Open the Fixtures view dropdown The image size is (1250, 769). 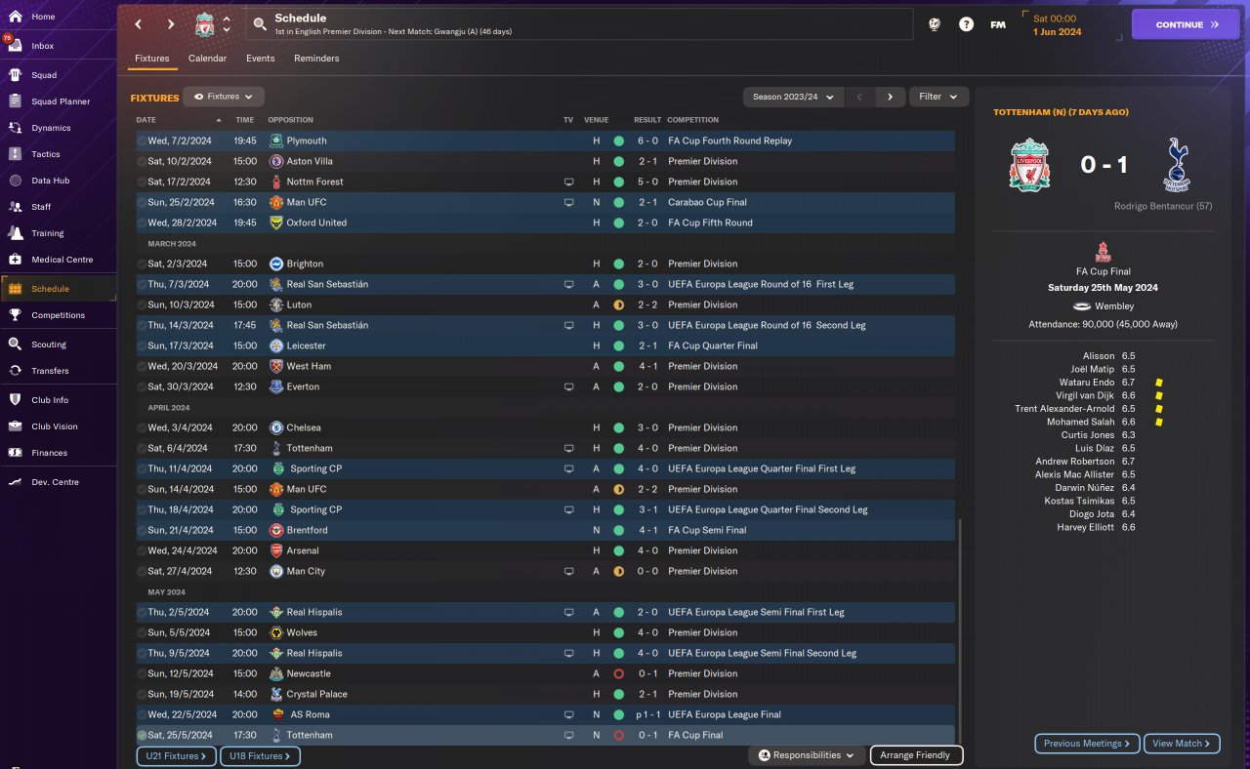(224, 97)
